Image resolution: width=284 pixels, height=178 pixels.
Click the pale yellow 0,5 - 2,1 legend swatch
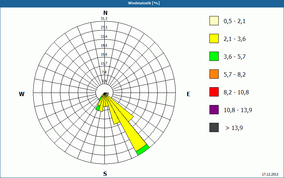214,21
